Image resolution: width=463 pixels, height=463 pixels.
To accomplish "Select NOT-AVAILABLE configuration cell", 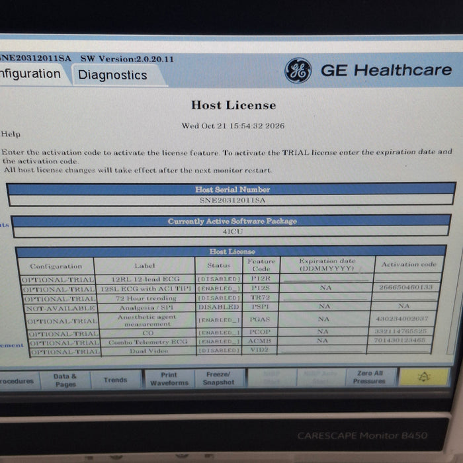I will point(61,308).
